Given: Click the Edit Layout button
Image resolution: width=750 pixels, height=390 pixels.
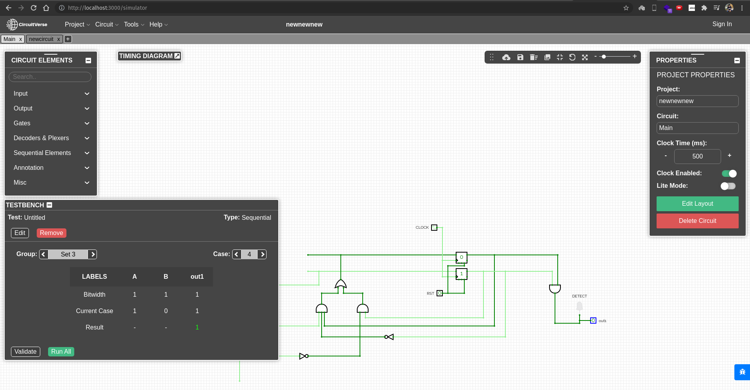Looking at the screenshot, I should [697, 204].
